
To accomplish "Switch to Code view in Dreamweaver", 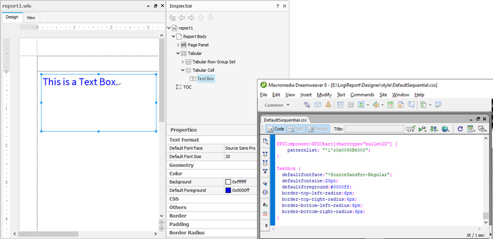I will point(276,129).
